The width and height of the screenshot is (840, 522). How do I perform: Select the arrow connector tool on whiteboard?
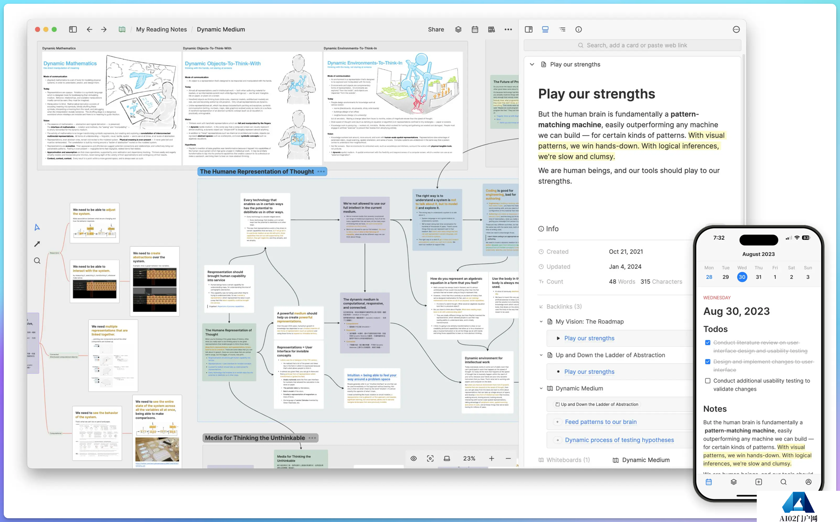(37, 244)
